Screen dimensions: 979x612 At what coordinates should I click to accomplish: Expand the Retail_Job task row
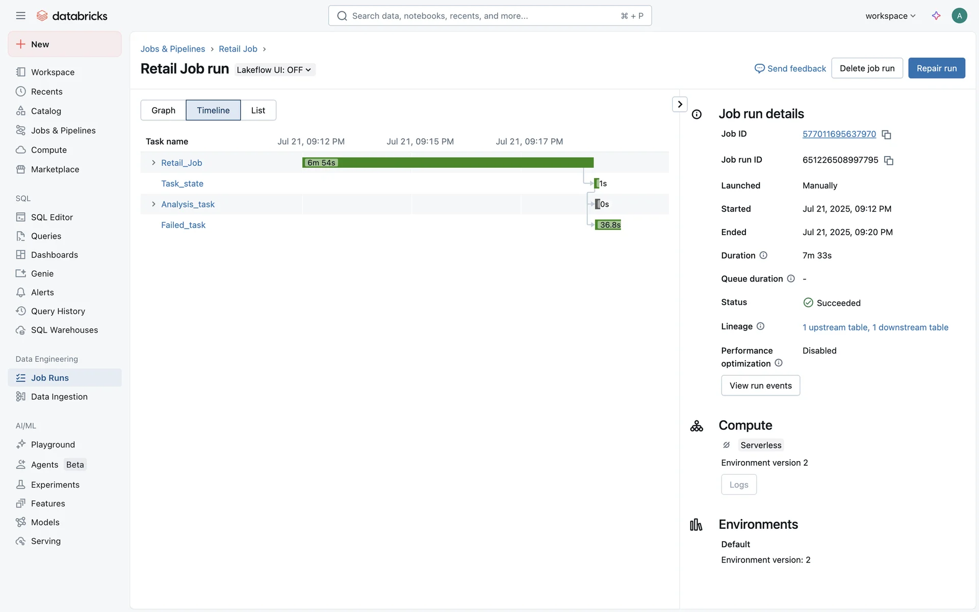pos(153,163)
